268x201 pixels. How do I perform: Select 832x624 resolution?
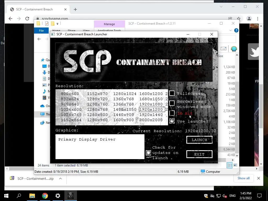70,99
